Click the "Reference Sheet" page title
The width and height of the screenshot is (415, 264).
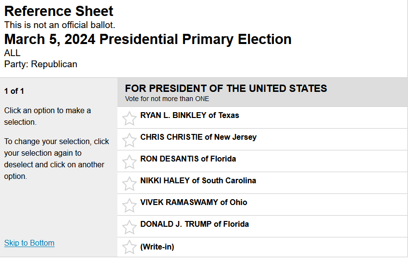click(59, 11)
